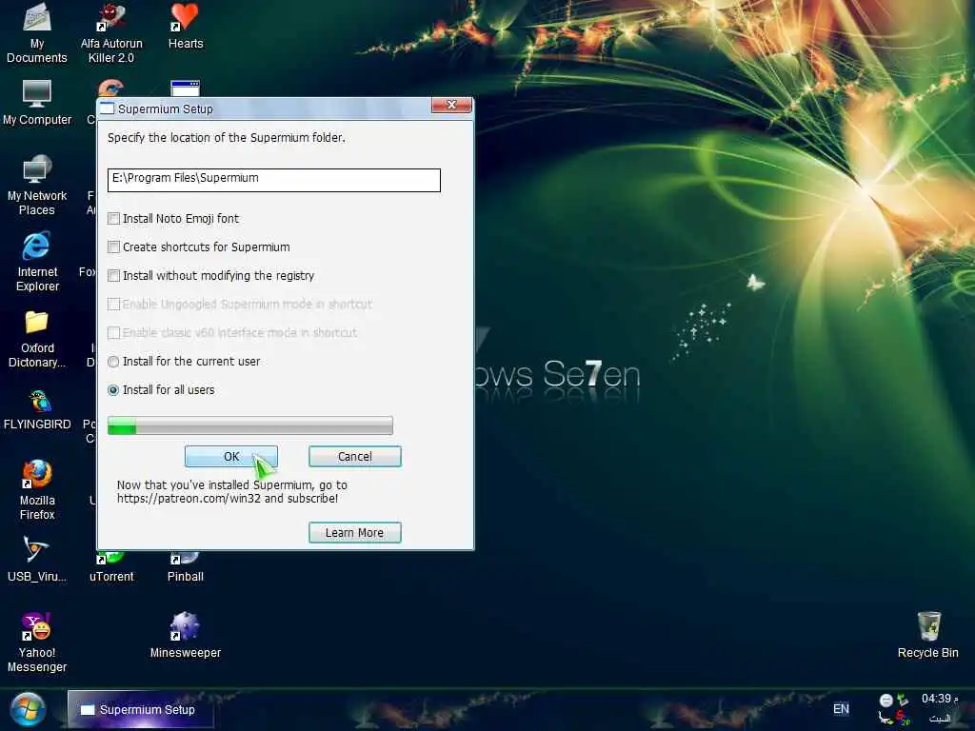
Task: Click the round white tray icon beside the clock
Action: click(x=886, y=700)
